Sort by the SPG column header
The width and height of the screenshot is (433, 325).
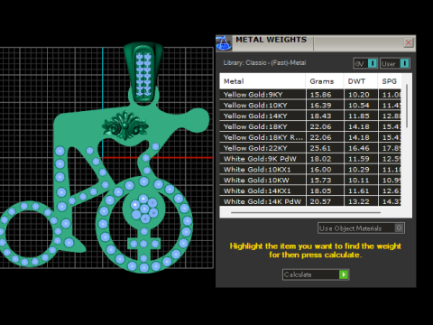(x=390, y=81)
